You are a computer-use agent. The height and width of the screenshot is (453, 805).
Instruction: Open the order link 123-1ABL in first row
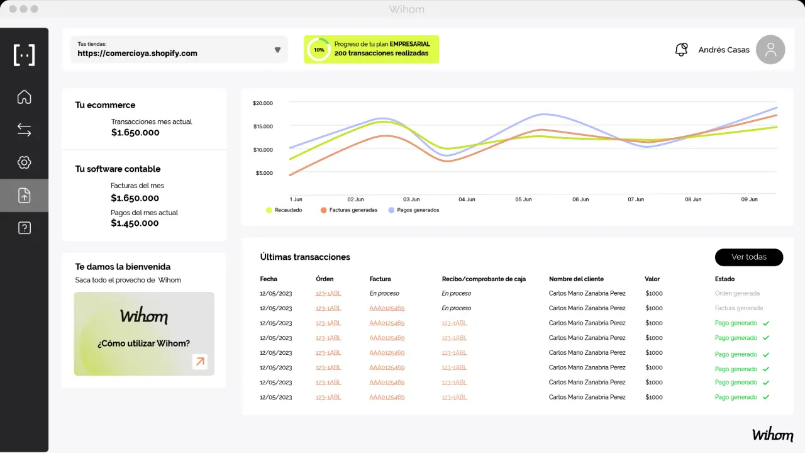pyautogui.click(x=328, y=294)
